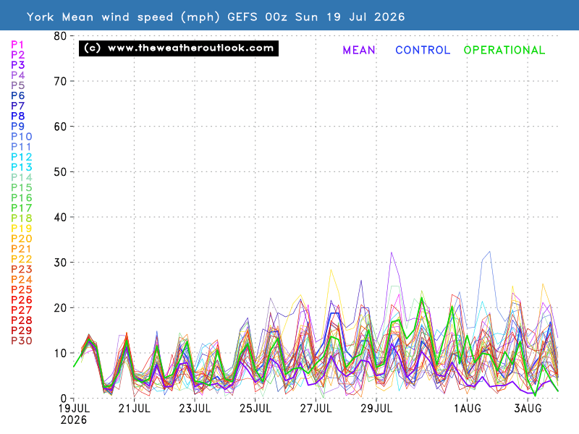Image resolution: width=579 pixels, height=434 pixels.
Task: Click the 80 y-axis value
Action: 60,36
